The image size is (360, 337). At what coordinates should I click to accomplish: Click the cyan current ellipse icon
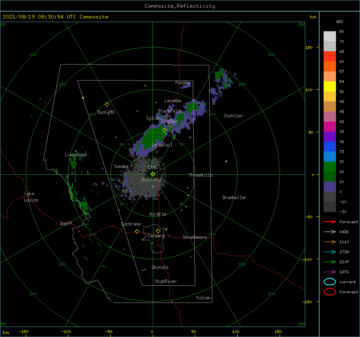[330, 282]
